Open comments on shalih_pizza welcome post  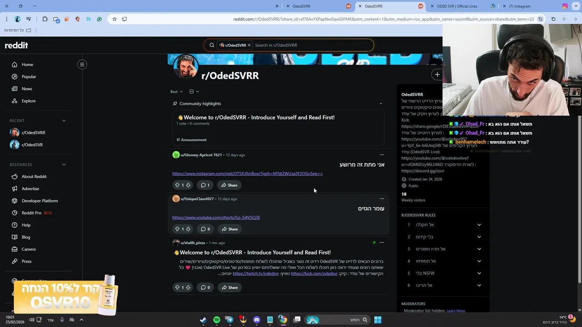click(x=205, y=287)
